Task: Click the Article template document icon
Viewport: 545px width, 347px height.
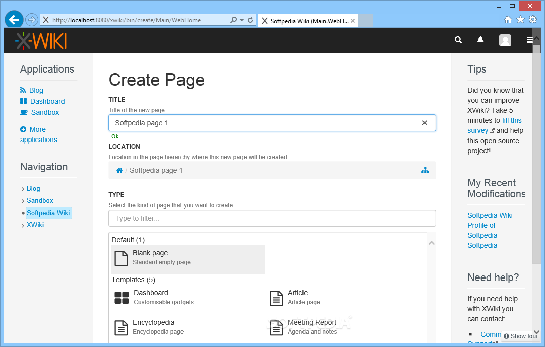Action: pos(276,298)
